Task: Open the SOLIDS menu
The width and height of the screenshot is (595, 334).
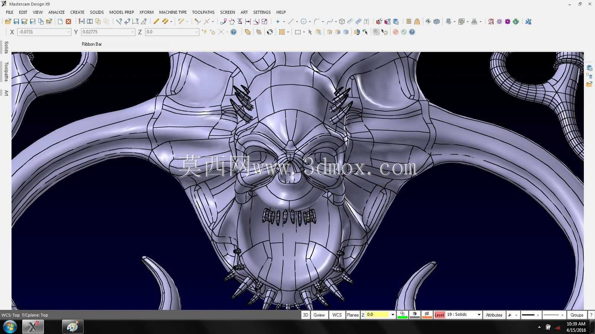Action: [x=97, y=12]
